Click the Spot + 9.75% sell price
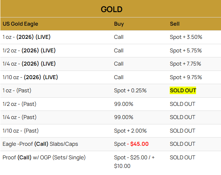This screenshot has height=175, width=221. coord(186,77)
